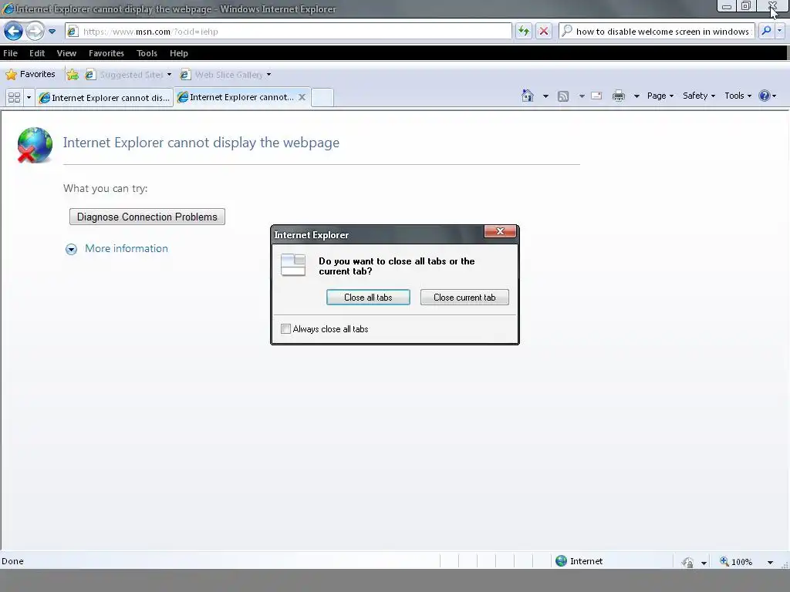Open the recent pages dropdown arrow
This screenshot has height=592, width=790.
click(52, 32)
